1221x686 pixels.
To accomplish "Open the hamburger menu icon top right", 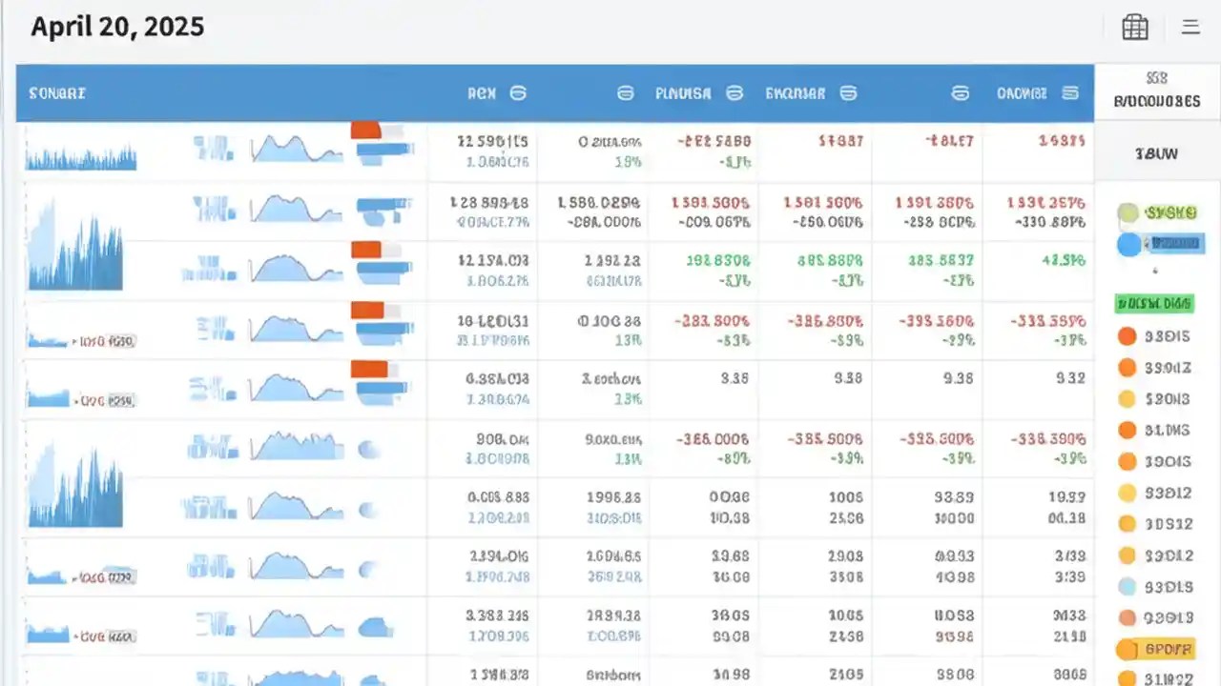I will click(x=1190, y=27).
